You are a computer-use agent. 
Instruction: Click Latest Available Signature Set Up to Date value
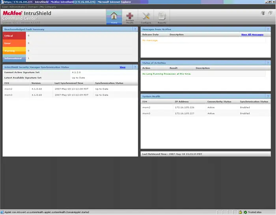78,78
